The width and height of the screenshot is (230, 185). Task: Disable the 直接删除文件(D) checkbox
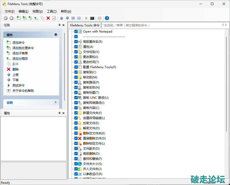pyautogui.click(x=76, y=138)
